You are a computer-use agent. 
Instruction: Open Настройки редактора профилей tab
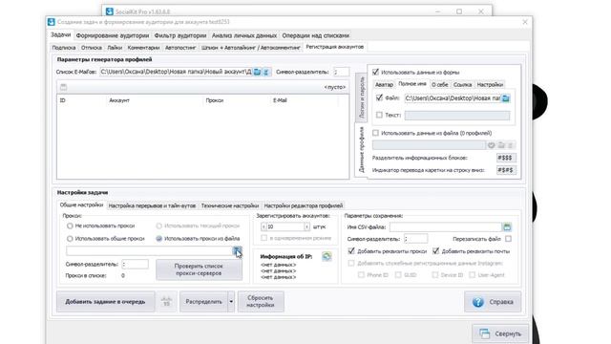click(x=304, y=205)
